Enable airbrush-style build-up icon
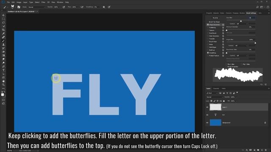This screenshot has height=152, width=271. pos(82,7)
